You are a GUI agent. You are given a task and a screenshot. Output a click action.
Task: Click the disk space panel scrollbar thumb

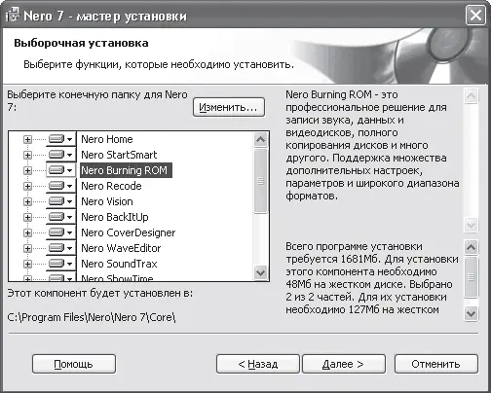471,277
